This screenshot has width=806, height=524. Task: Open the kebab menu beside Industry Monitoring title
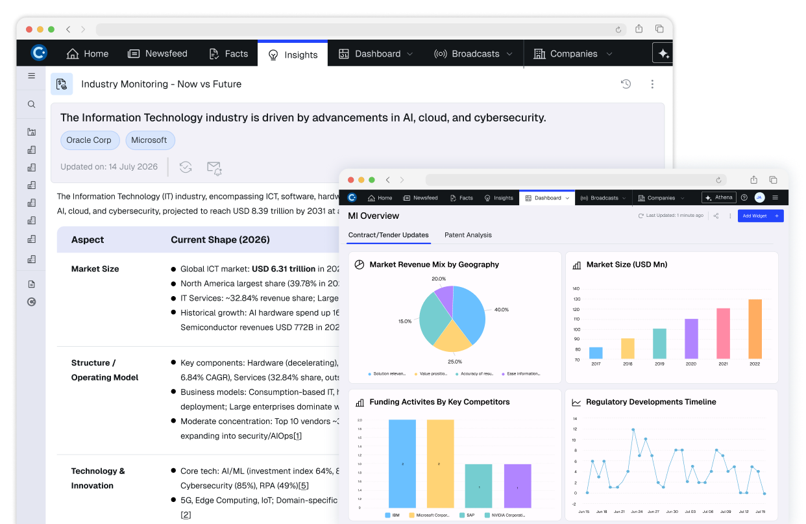click(652, 84)
